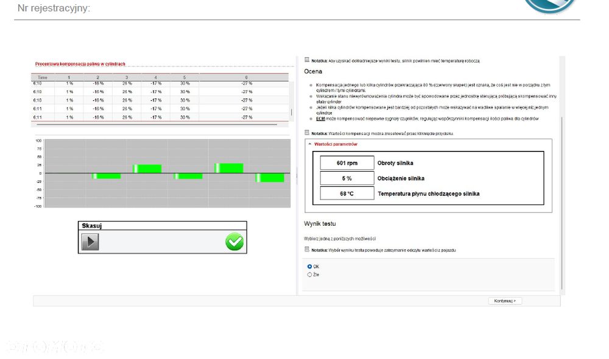Click the 68 °C coolant temperature field
Image resolution: width=609 pixels, height=359 pixels.
click(x=347, y=193)
